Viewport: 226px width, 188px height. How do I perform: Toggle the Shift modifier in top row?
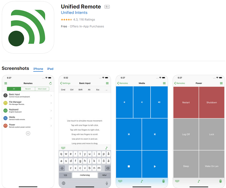pyautogui.click(x=81, y=90)
